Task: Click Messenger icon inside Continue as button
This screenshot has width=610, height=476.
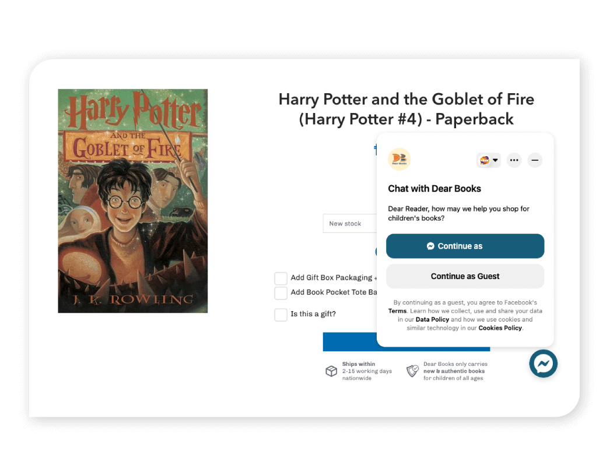Action: pyautogui.click(x=430, y=246)
